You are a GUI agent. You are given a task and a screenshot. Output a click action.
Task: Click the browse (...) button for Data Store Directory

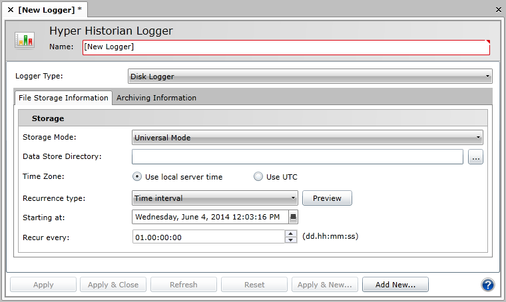[x=475, y=157]
